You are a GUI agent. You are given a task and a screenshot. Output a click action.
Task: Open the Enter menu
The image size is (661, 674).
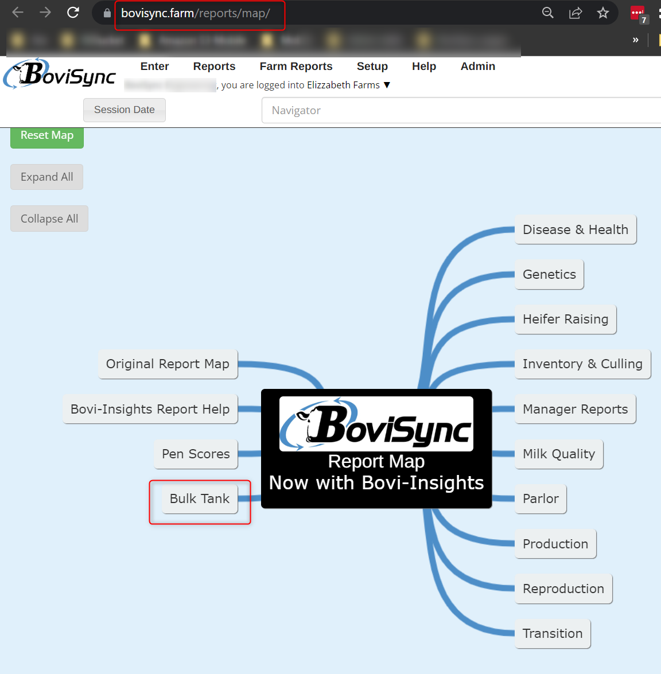tap(154, 66)
